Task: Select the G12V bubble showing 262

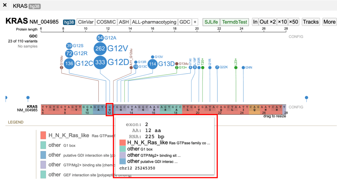Action: tap(100, 49)
